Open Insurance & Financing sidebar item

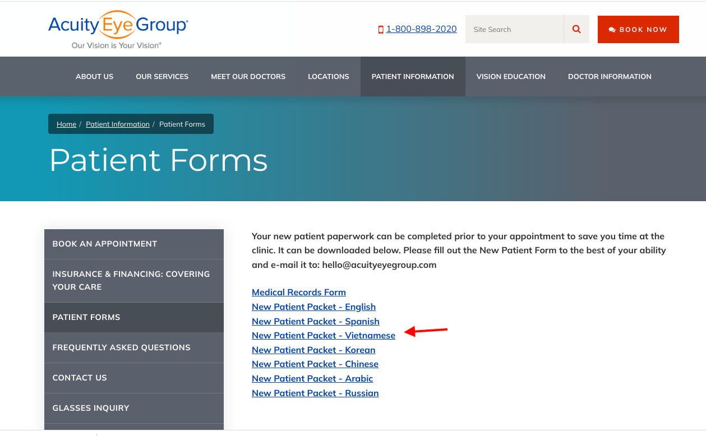point(134,281)
